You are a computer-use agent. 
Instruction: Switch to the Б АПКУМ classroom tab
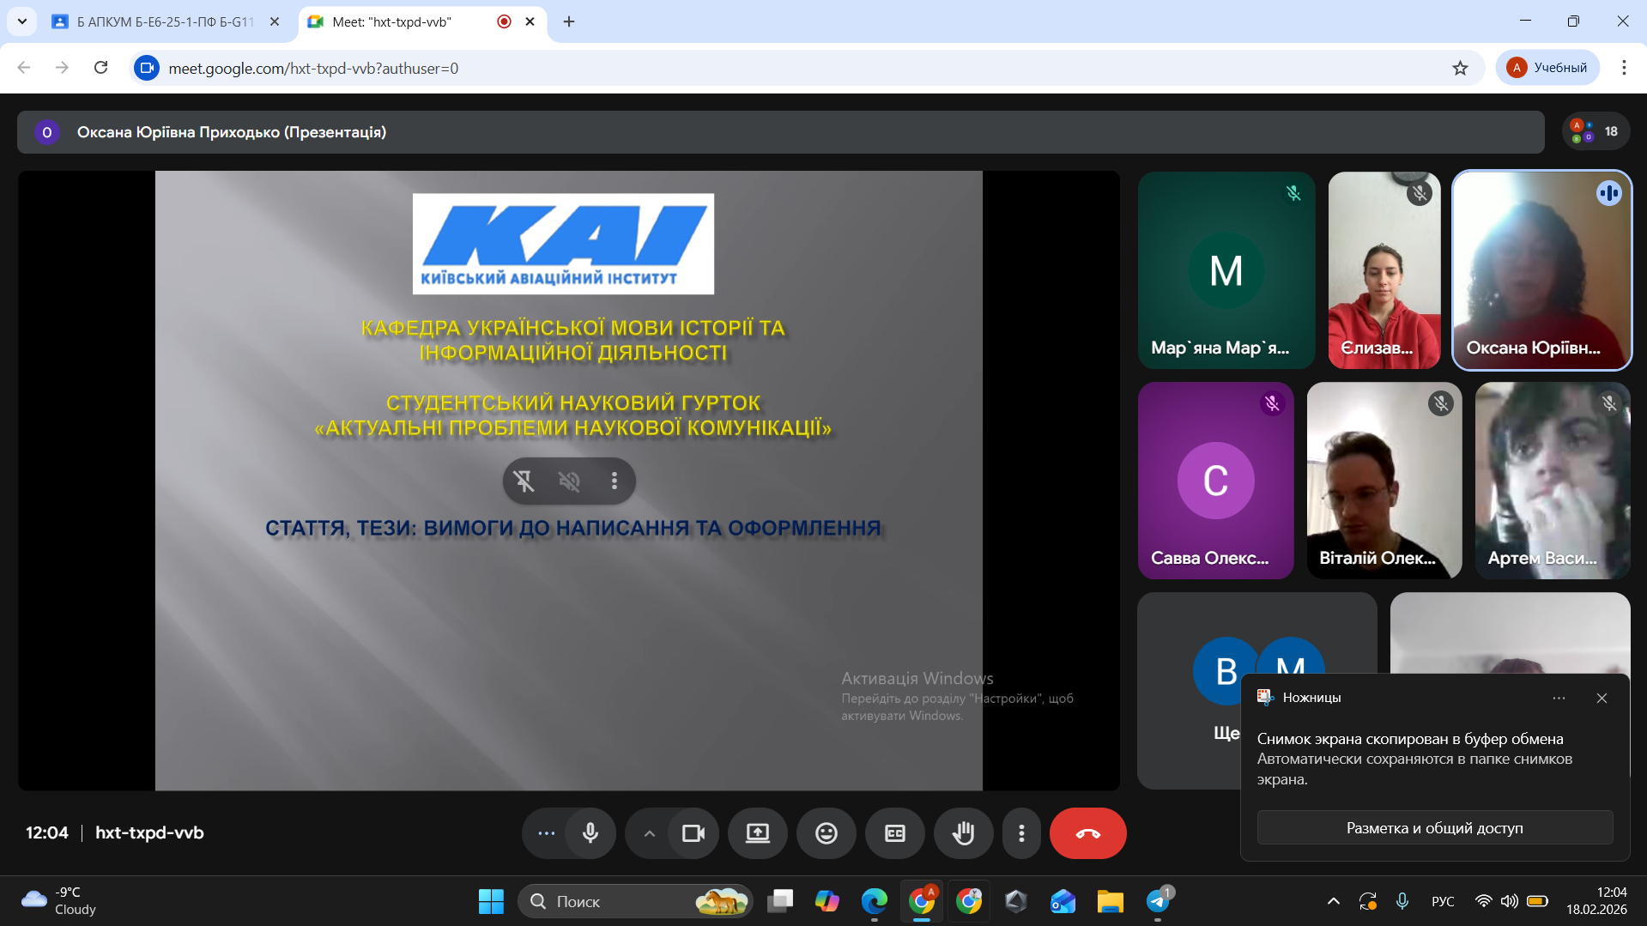[165, 21]
